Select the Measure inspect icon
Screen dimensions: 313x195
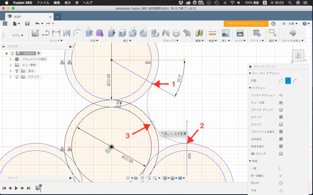[212, 33]
